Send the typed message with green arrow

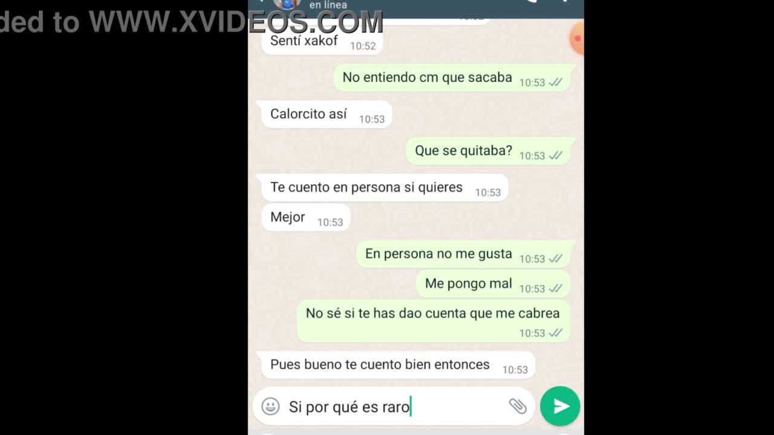pos(560,406)
